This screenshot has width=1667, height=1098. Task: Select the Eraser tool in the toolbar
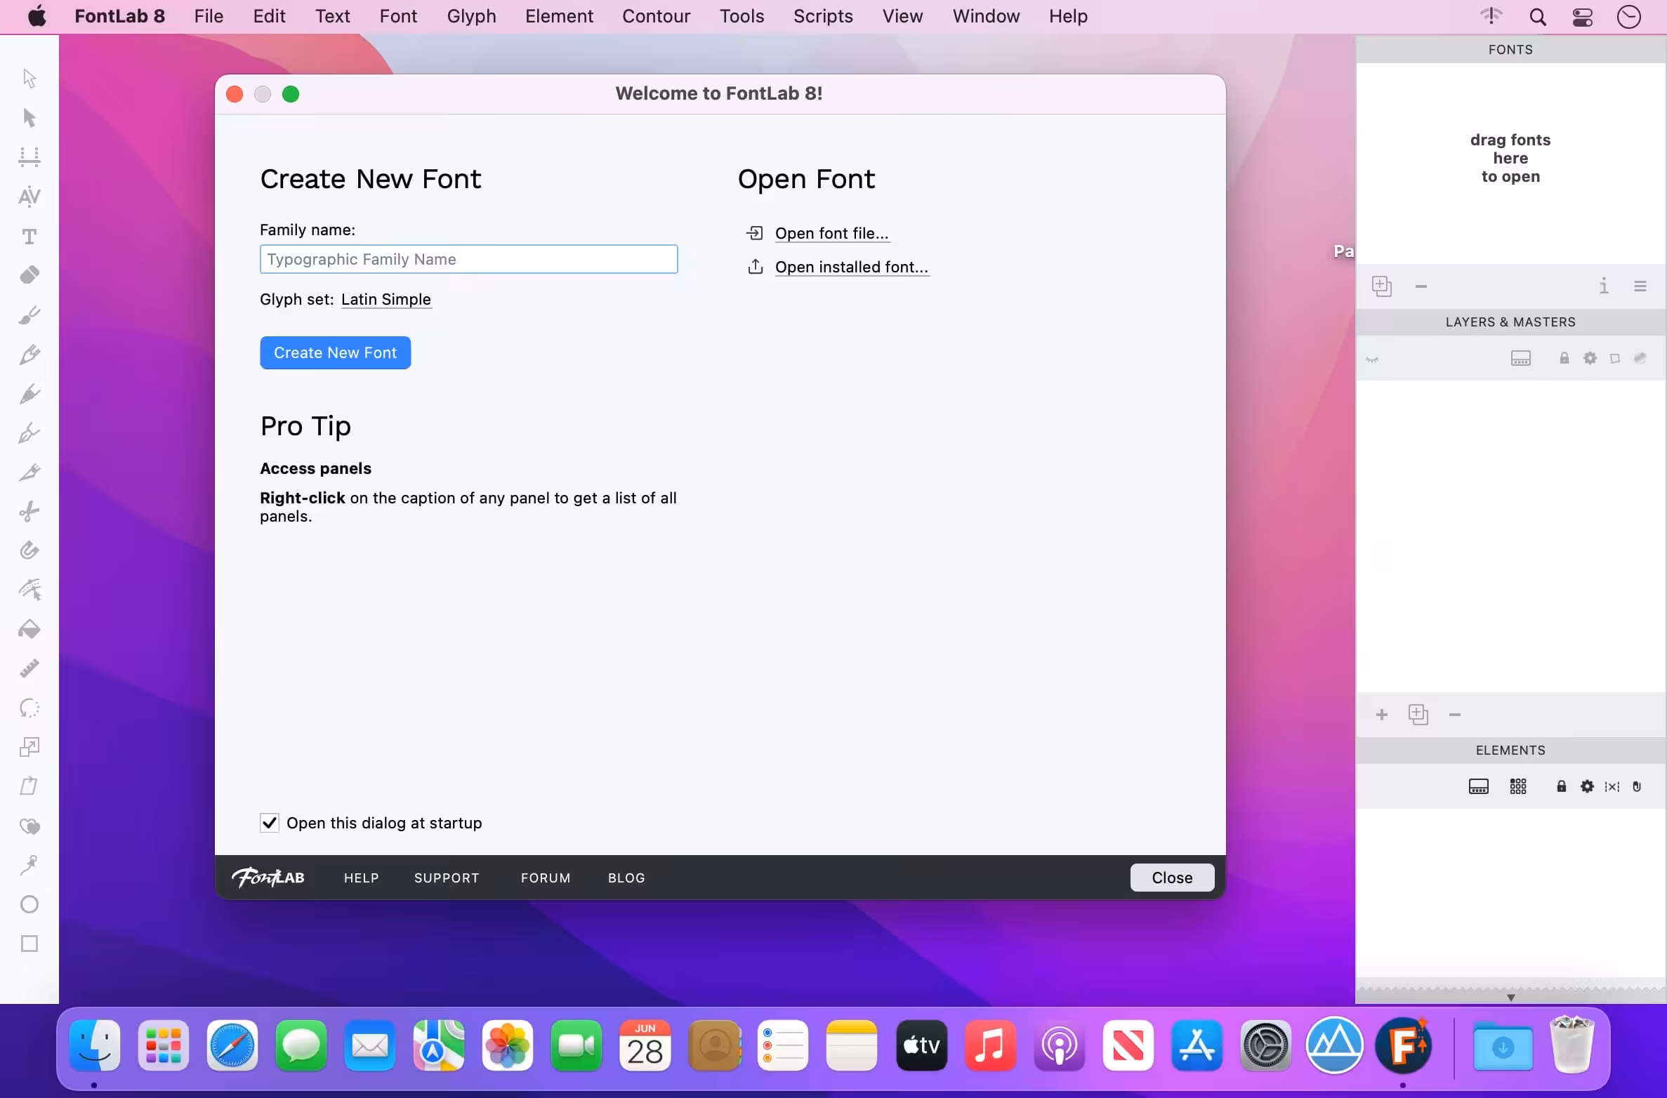click(x=29, y=275)
